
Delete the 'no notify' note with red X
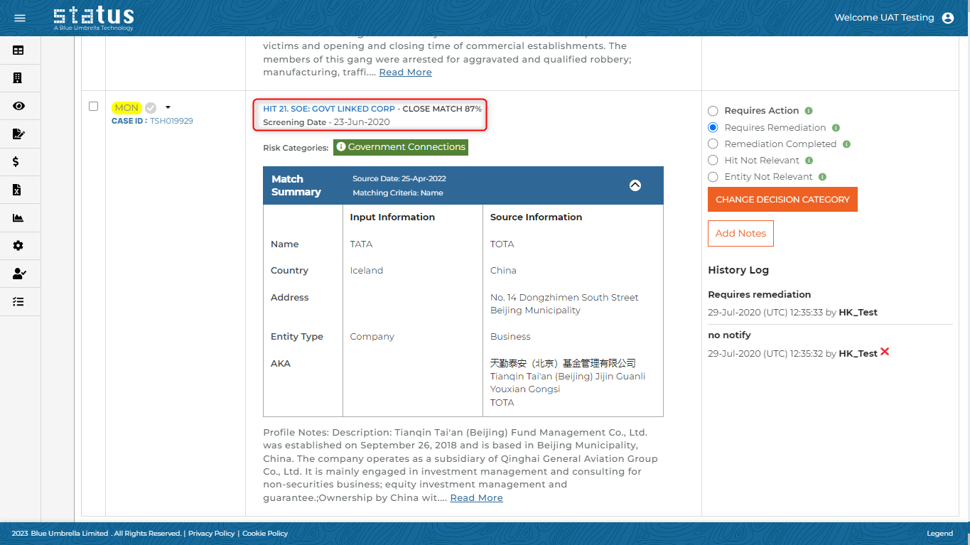point(885,352)
